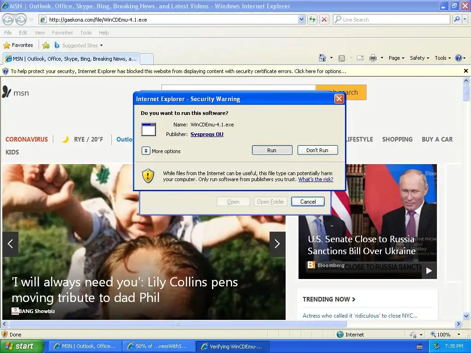Click the SHOPPING navigation link
This screenshot has width=471, height=353.
click(397, 139)
